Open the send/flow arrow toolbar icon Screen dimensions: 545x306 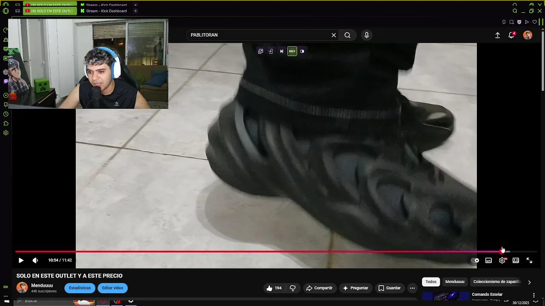click(x=527, y=22)
